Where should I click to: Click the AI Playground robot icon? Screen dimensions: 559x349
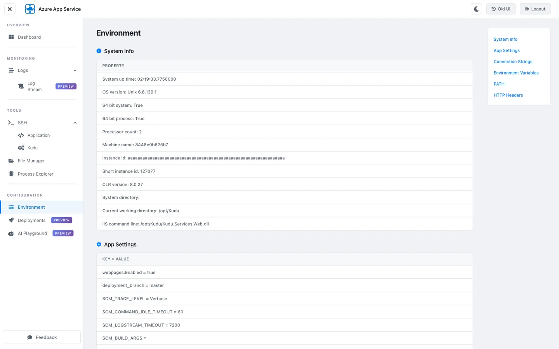11,233
